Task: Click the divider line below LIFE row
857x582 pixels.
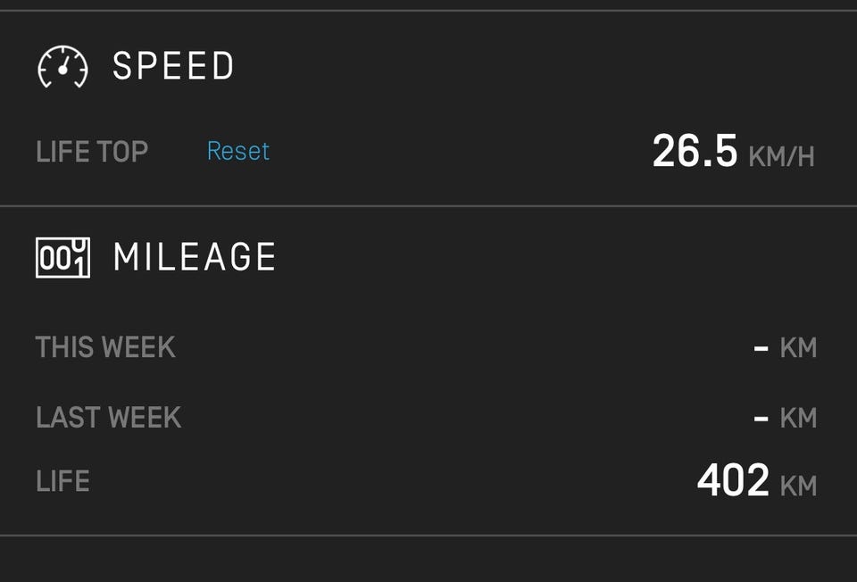Action: click(x=428, y=536)
